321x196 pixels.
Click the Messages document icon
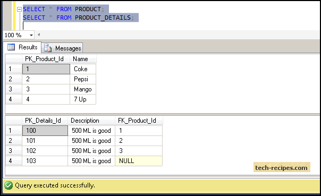[48, 48]
